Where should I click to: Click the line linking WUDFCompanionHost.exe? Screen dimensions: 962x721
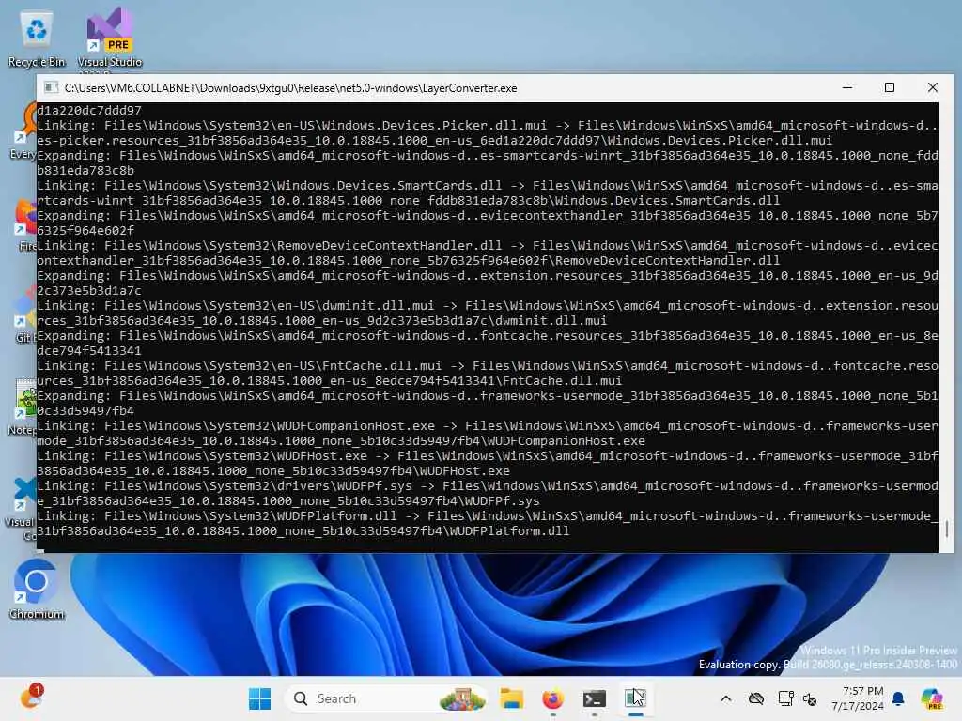(488, 434)
